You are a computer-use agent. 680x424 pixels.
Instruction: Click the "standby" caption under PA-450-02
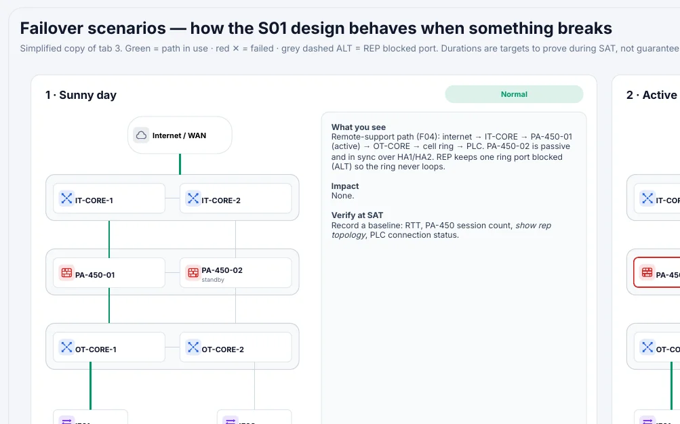[213, 280]
